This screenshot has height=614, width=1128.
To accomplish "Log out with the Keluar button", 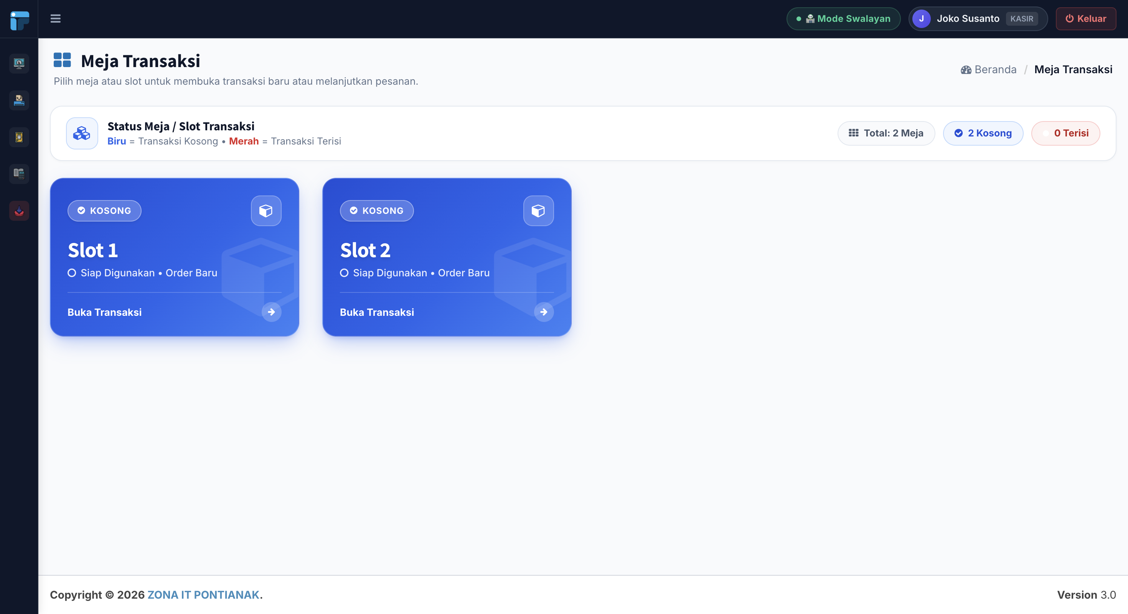I will (x=1085, y=18).
